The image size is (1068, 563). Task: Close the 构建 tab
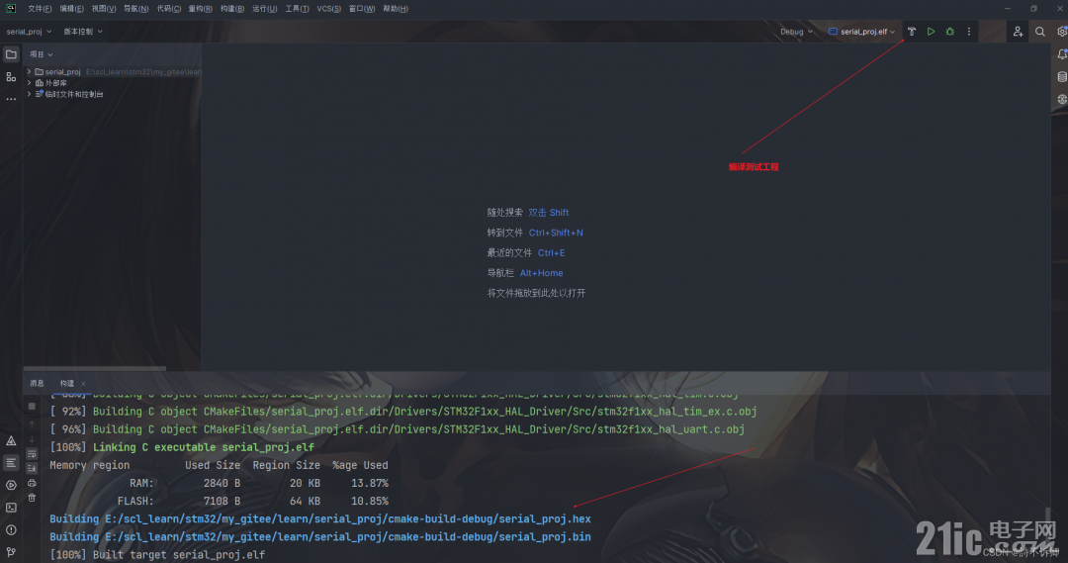(x=83, y=384)
